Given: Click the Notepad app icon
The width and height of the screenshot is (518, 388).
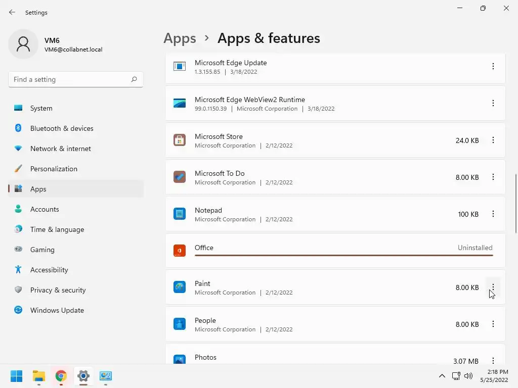Looking at the screenshot, I should (x=180, y=214).
